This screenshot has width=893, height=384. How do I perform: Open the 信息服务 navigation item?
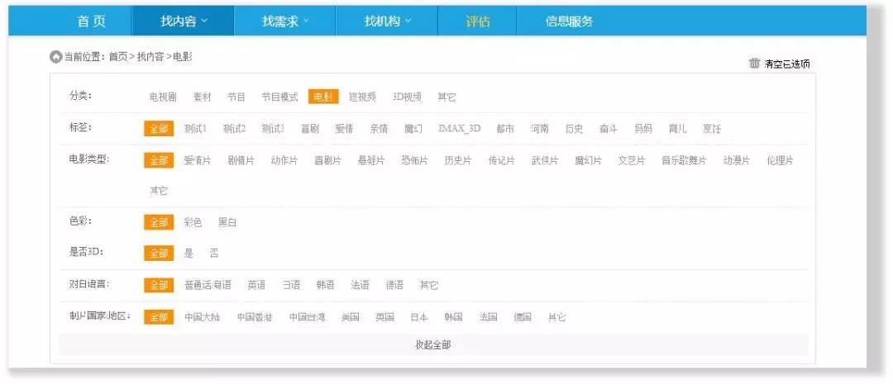tap(569, 21)
